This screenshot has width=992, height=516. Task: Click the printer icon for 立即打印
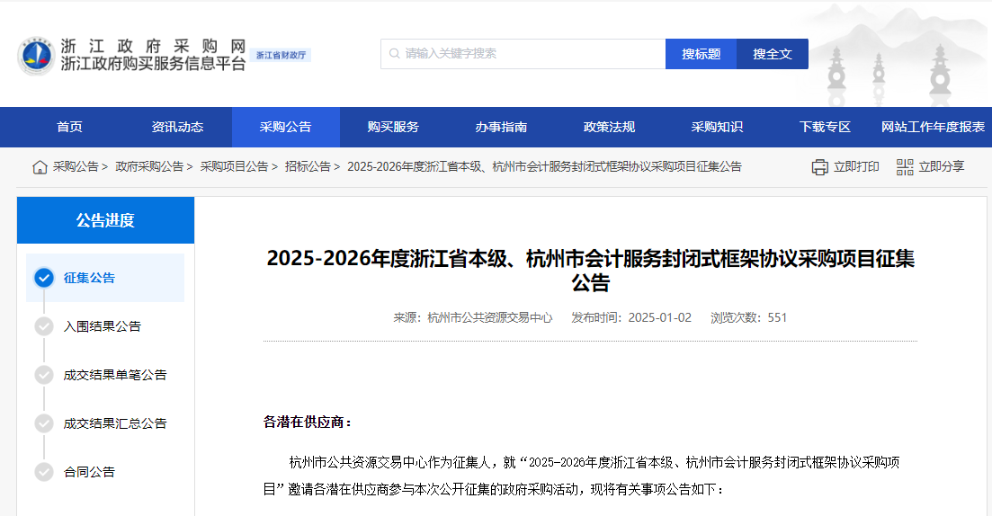coord(819,167)
